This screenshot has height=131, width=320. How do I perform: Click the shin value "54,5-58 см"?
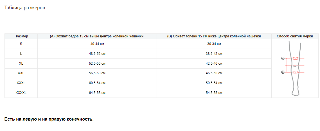tap(214, 93)
